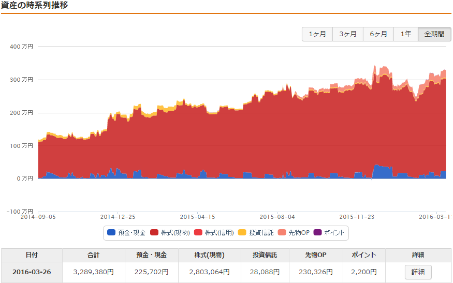Viewport: 453px width, 283px height.
Task: Click the ポイント legend label
Action: click(334, 233)
